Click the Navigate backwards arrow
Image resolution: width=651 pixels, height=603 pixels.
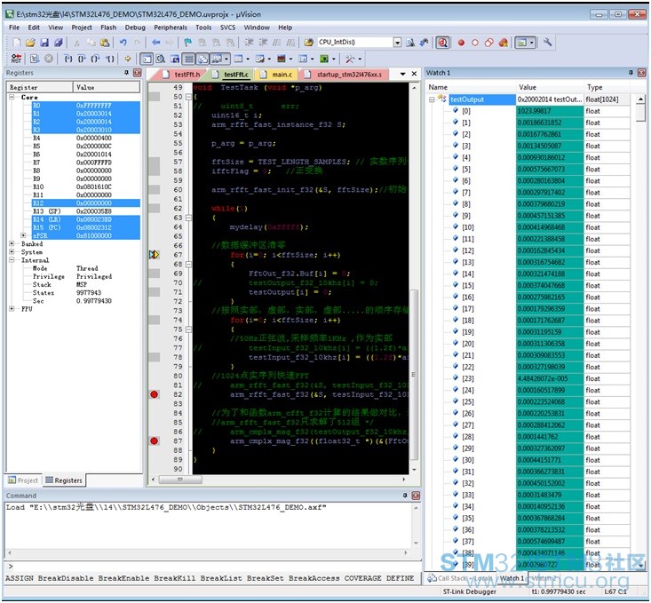pyautogui.click(x=156, y=43)
